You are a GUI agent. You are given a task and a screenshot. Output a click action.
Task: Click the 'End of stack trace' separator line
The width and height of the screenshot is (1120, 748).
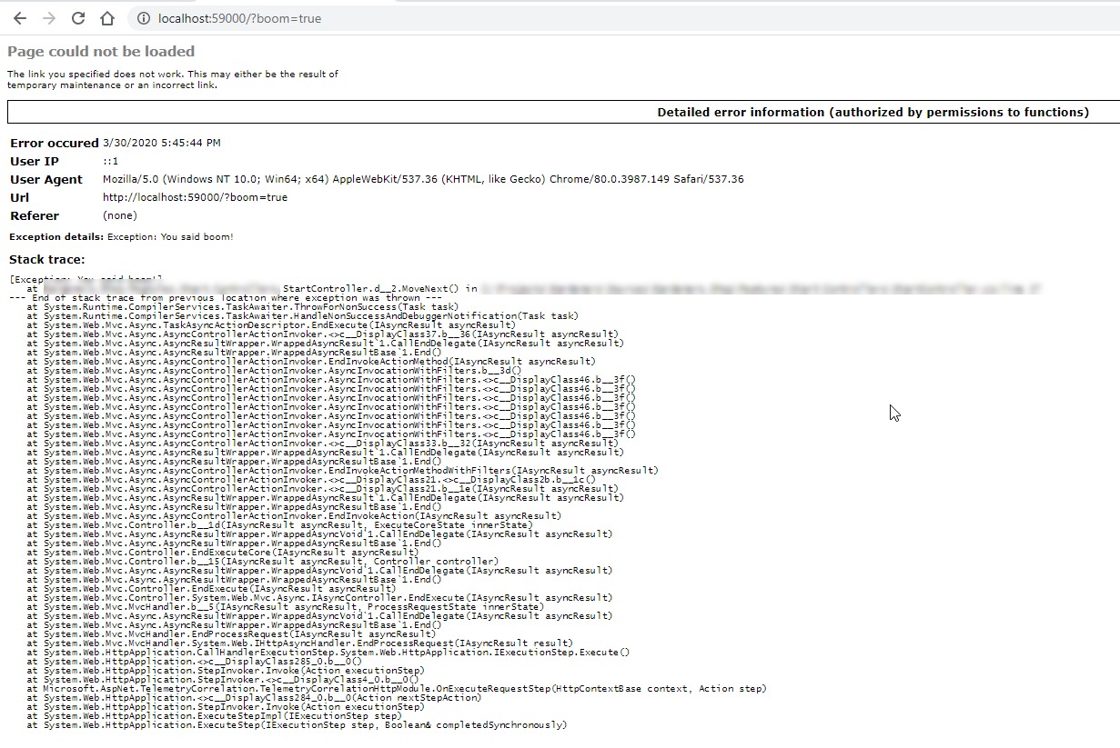tap(226, 298)
